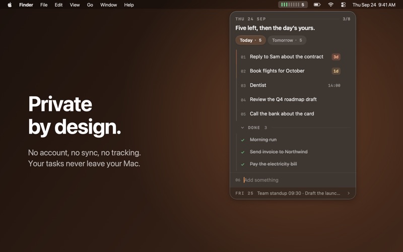The height and width of the screenshot is (252, 403).
Task: Open the Window menu
Action: [x=108, y=5]
